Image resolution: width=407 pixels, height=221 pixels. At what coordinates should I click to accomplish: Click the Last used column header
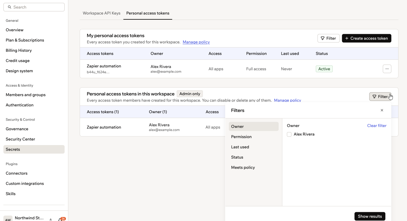[x=290, y=53]
